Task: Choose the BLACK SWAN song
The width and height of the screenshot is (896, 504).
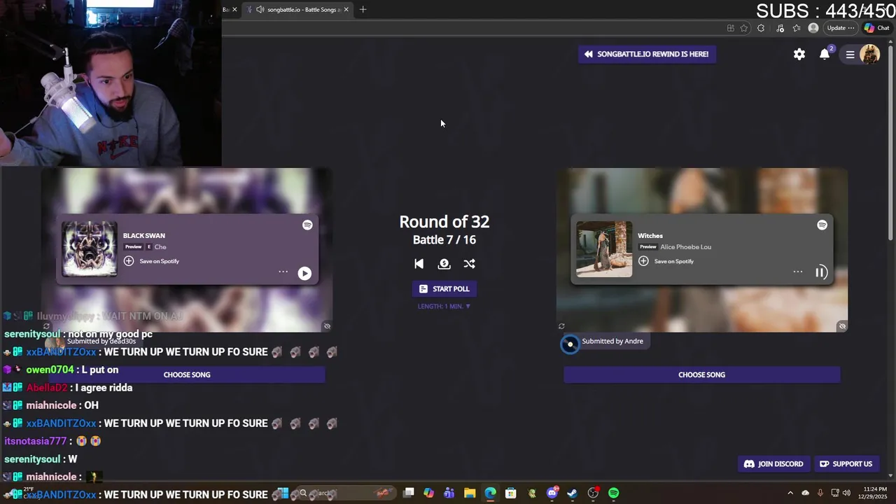Action: [x=187, y=374]
